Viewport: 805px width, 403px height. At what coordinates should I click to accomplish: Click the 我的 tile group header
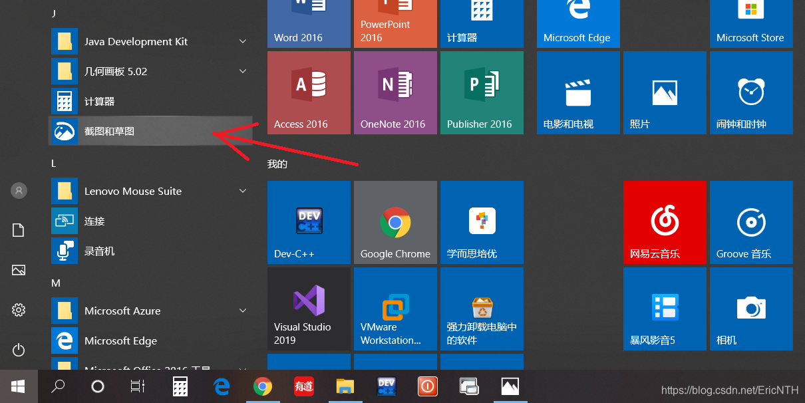[277, 164]
